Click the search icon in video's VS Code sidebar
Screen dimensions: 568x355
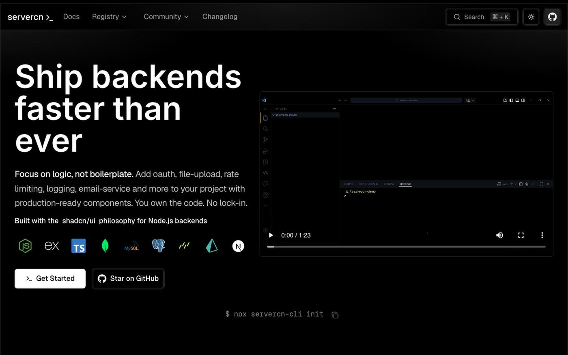point(265,129)
